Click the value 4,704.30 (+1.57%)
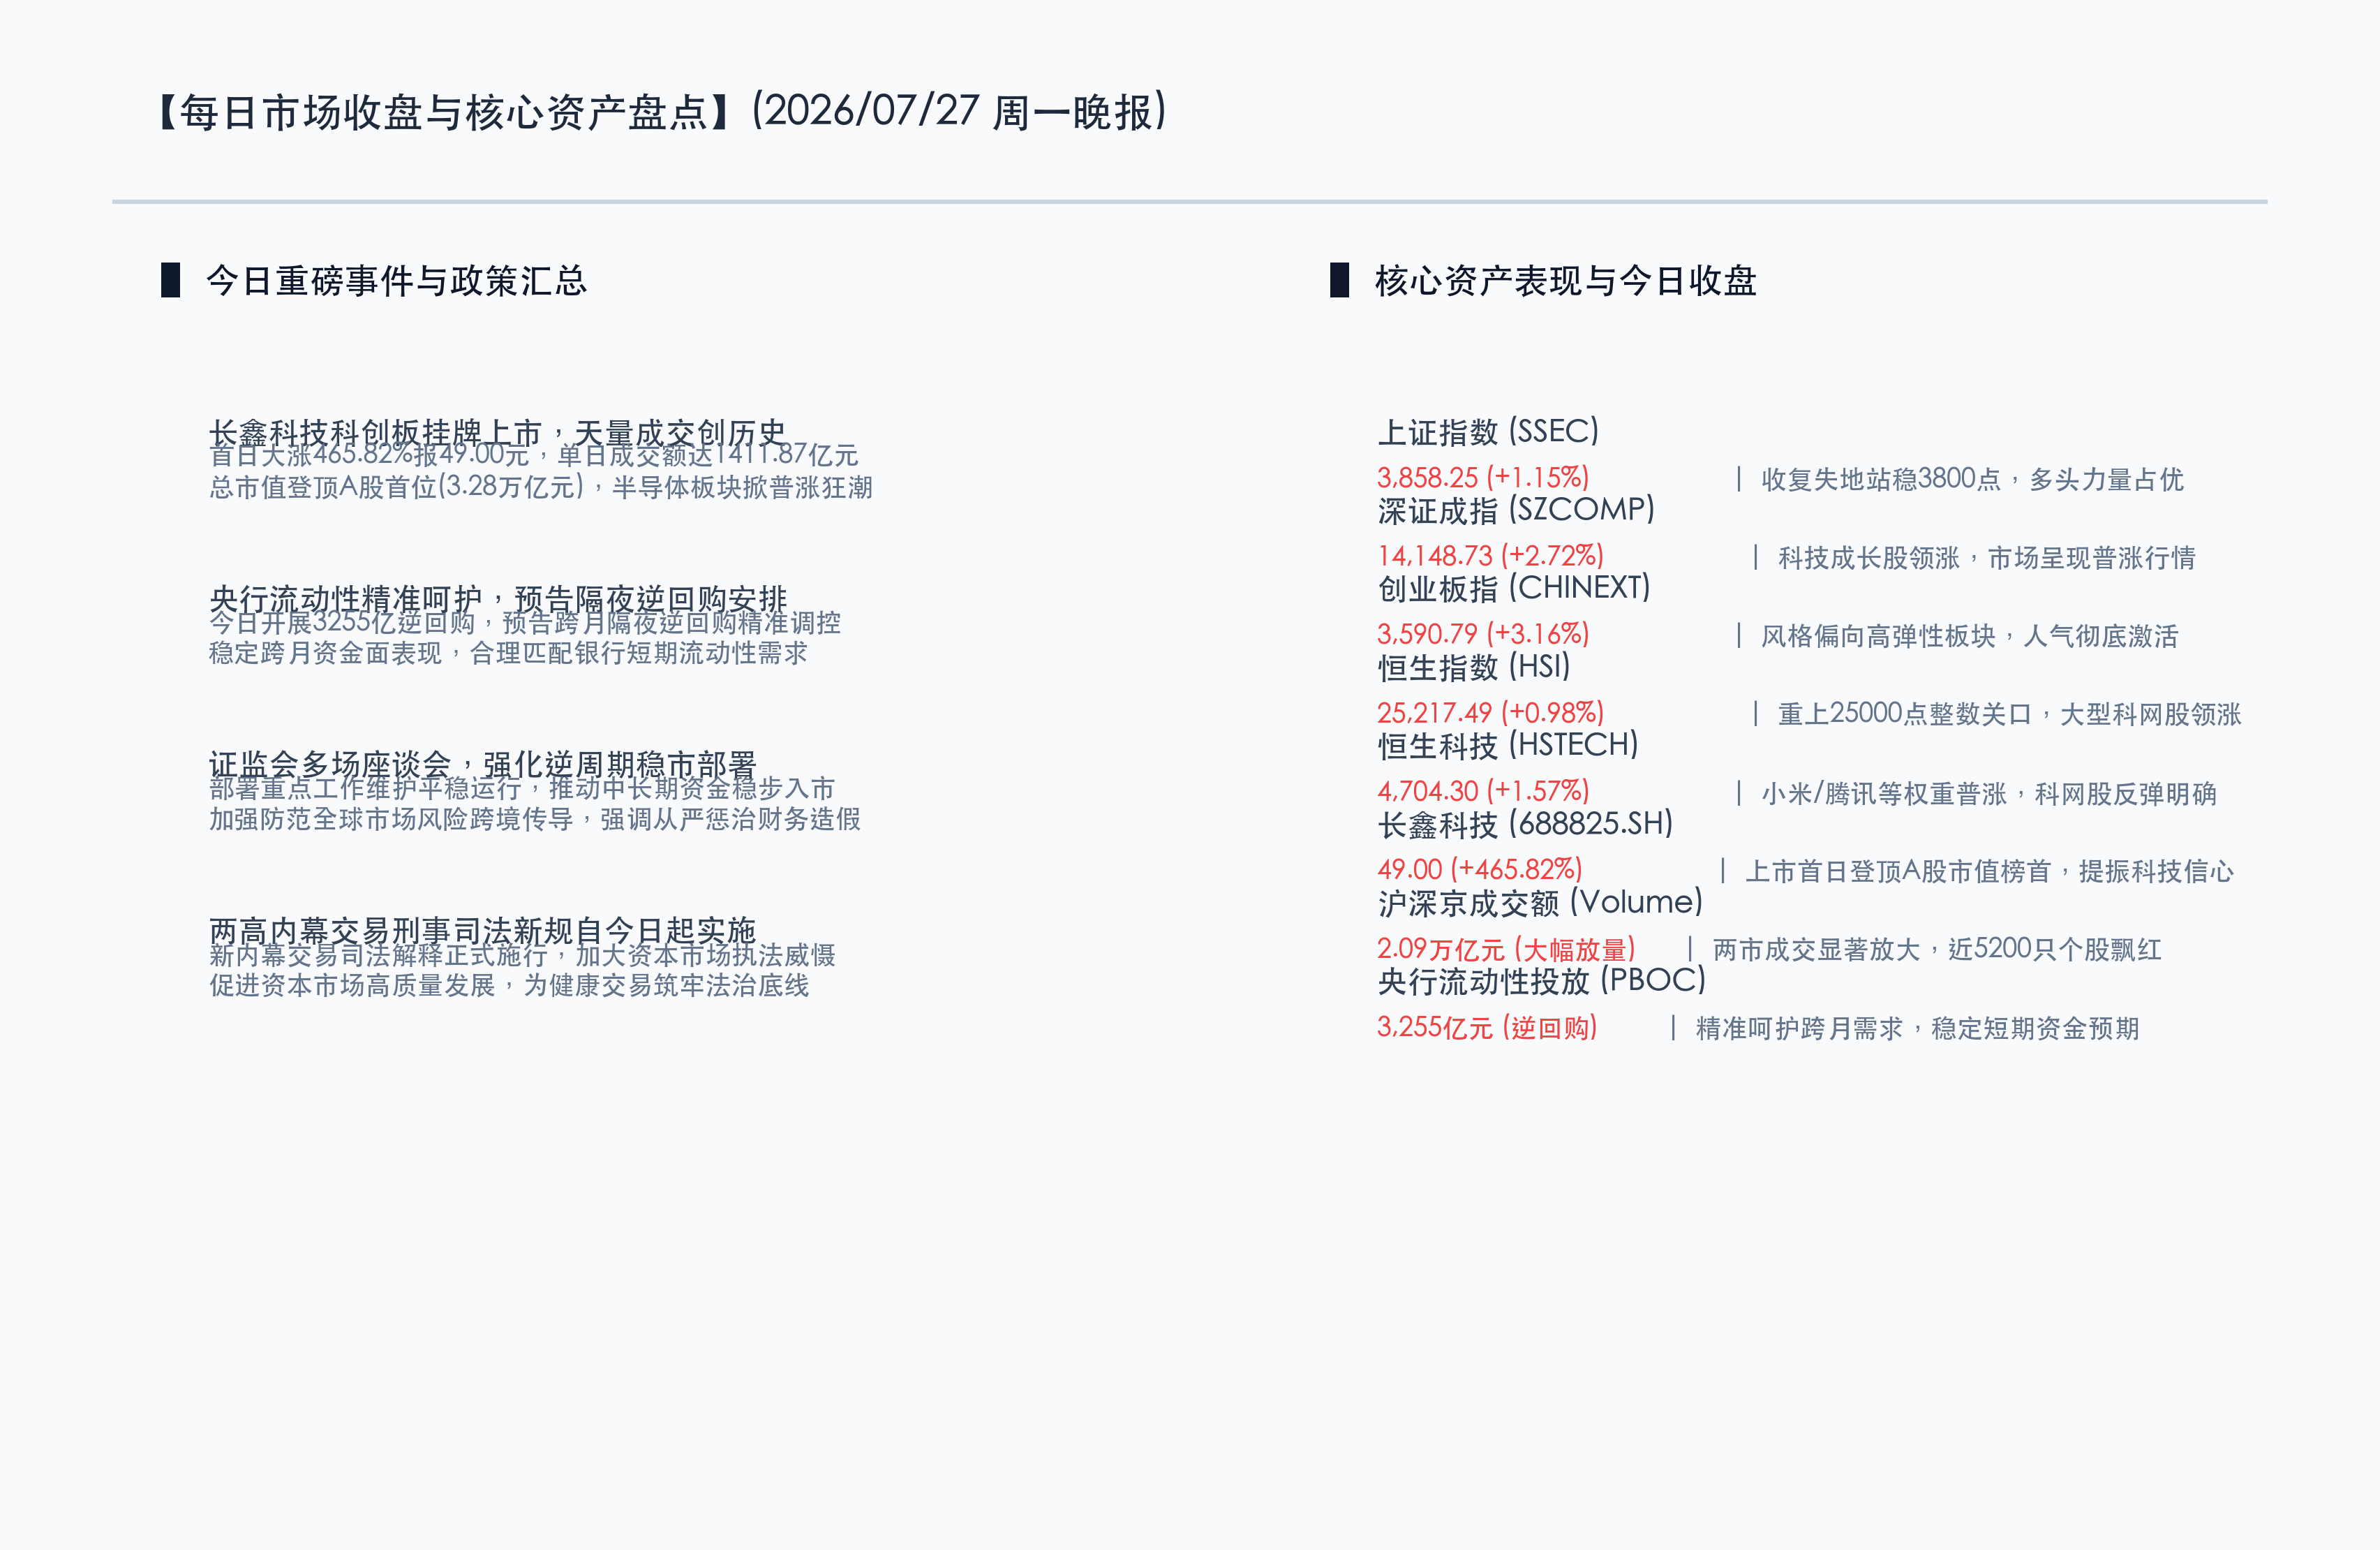The width and height of the screenshot is (2380, 1550). click(x=1483, y=790)
